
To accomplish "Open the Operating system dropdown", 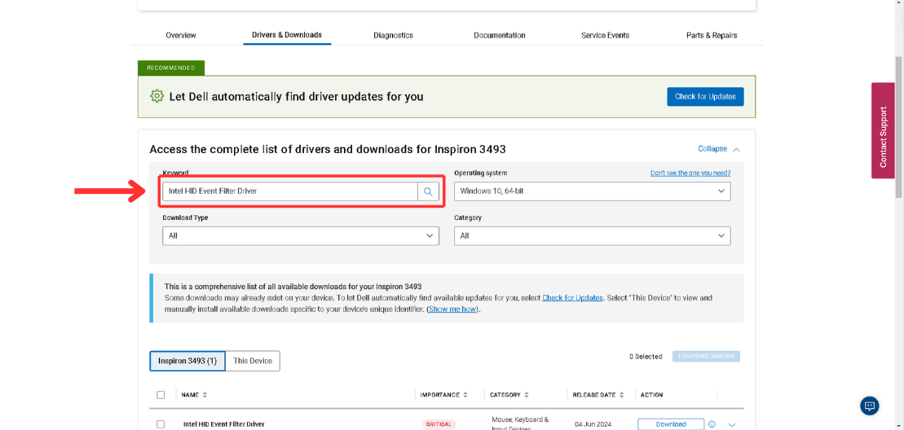I will [x=592, y=191].
